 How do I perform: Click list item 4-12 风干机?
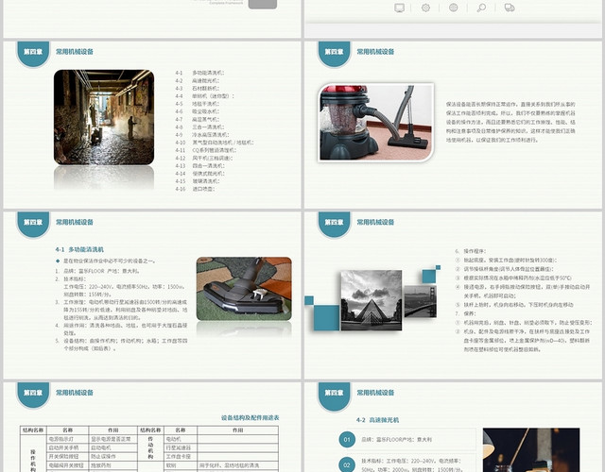[204, 158]
